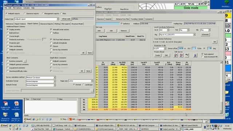The height and width of the screenshot is (131, 233).
Task: Uncheck Closure checkbox
Action: tap(51, 46)
